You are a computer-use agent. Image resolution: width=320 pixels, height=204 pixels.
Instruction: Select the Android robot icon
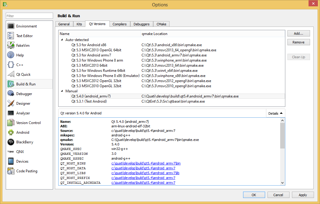11,132
